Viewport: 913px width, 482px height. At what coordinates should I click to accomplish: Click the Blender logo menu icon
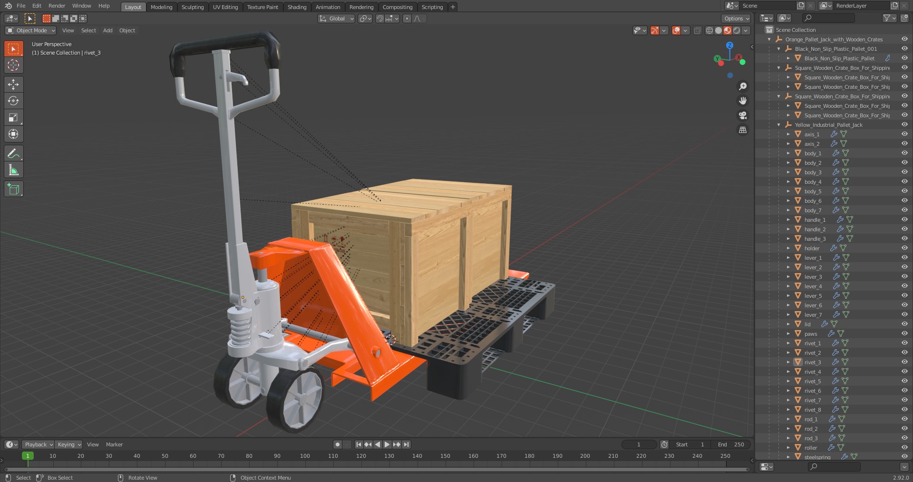(x=8, y=6)
